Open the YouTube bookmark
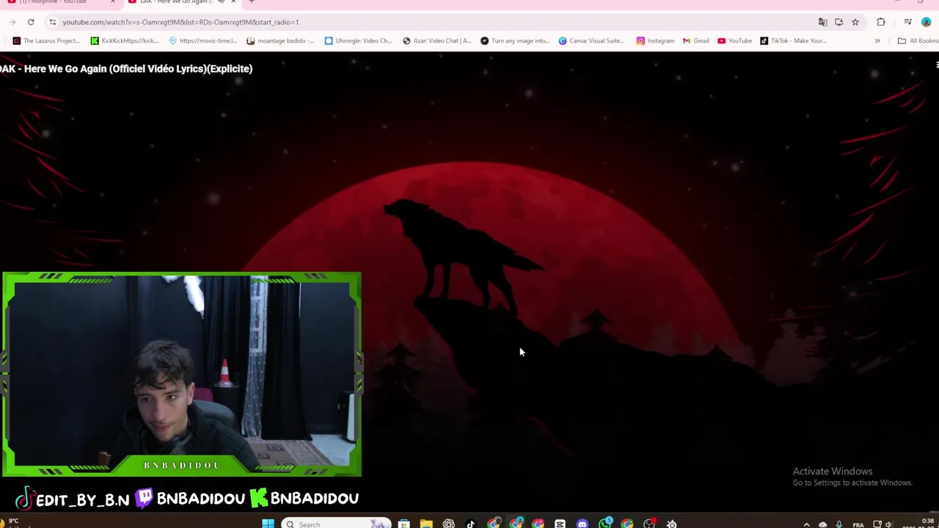The height and width of the screenshot is (528, 939). click(x=735, y=40)
